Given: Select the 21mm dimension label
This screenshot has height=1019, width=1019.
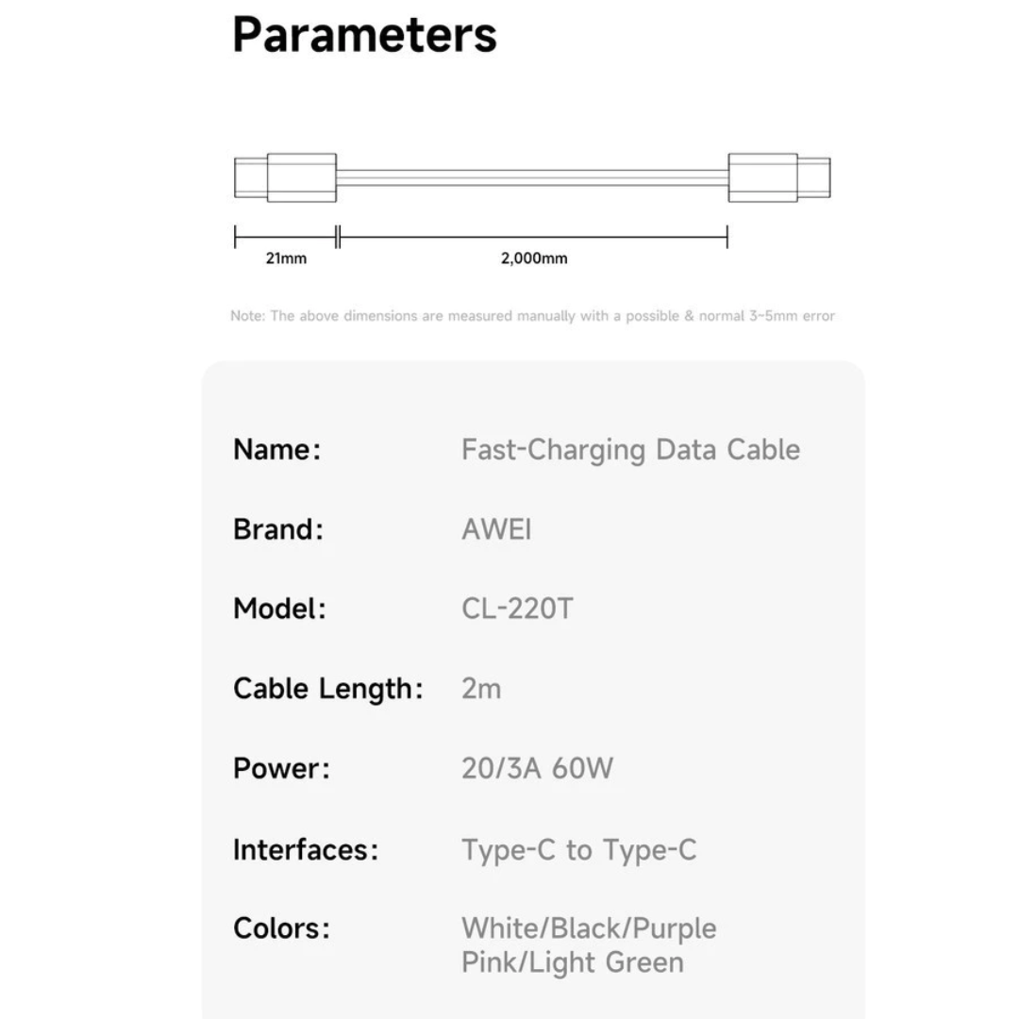Looking at the screenshot, I should [286, 259].
